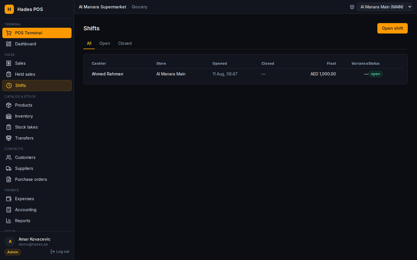Click the Store column header
417x260 pixels.
coord(161,64)
